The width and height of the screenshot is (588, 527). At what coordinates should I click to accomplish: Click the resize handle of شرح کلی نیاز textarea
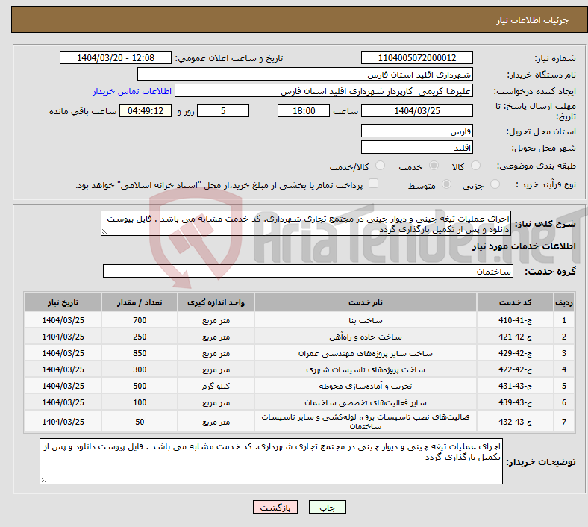tap(104, 233)
